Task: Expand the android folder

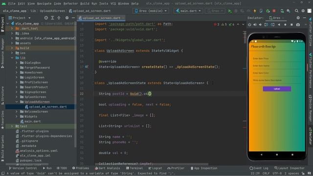Action: tap(12, 38)
